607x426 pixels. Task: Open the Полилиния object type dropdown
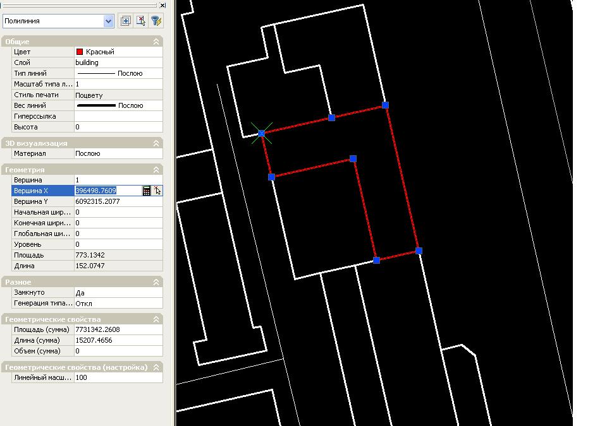108,21
